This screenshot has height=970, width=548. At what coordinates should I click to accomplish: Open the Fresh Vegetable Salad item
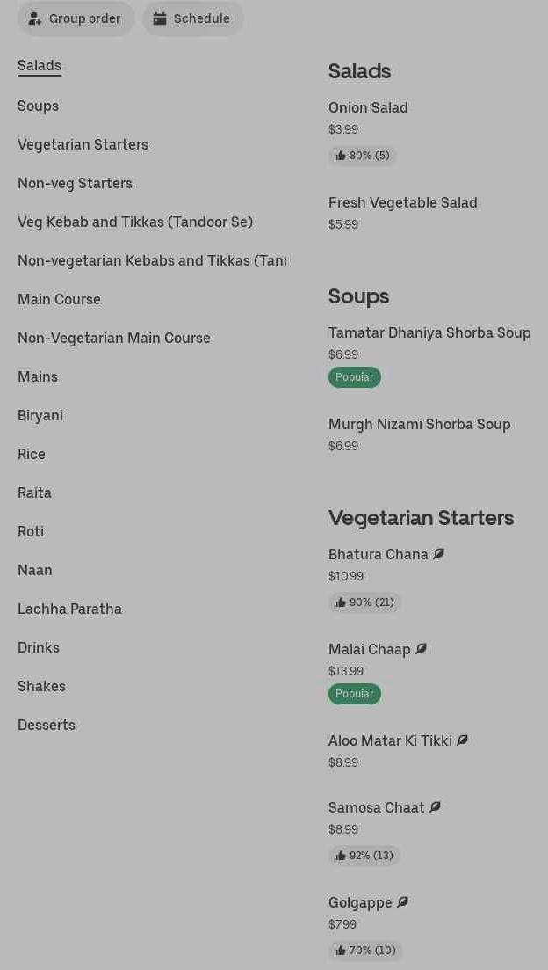coord(403,202)
